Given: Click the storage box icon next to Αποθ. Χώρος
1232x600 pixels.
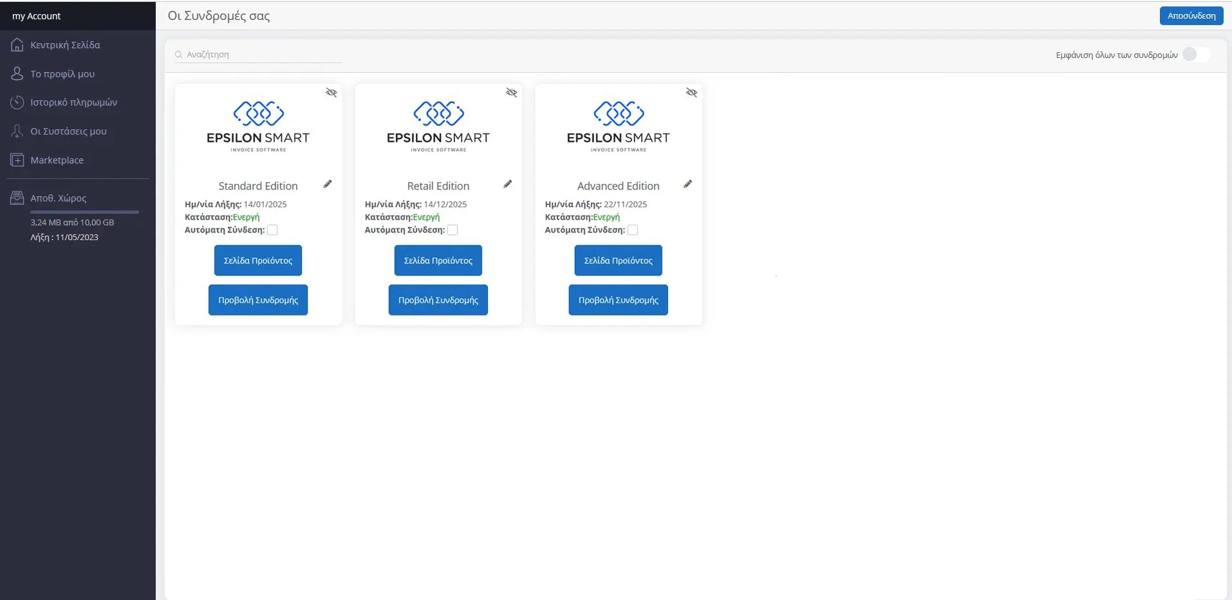Looking at the screenshot, I should pyautogui.click(x=17, y=198).
